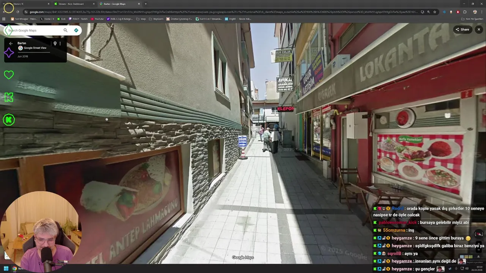This screenshot has height=273, width=486.
Task: Click the sqrollB chat username
Action: (x=394, y=253)
